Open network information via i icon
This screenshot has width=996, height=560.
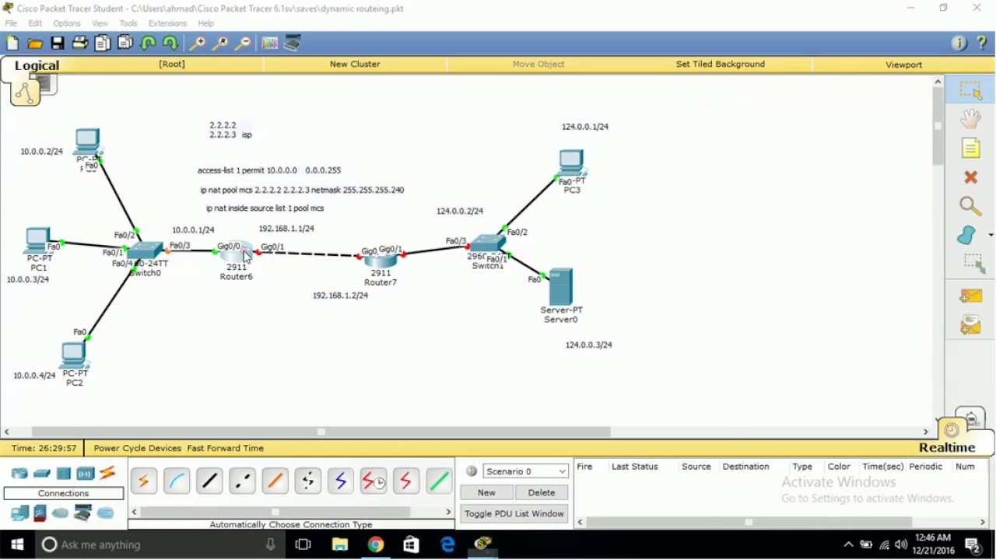(x=959, y=44)
